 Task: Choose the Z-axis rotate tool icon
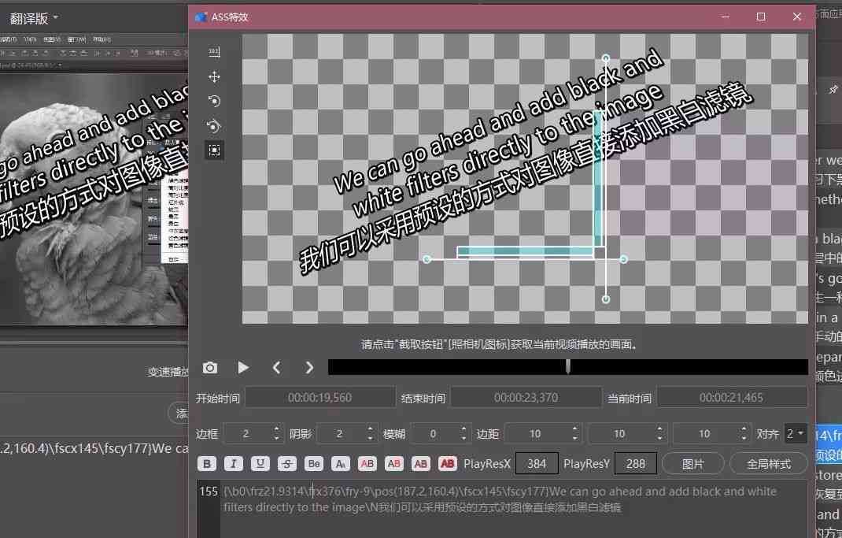click(214, 101)
